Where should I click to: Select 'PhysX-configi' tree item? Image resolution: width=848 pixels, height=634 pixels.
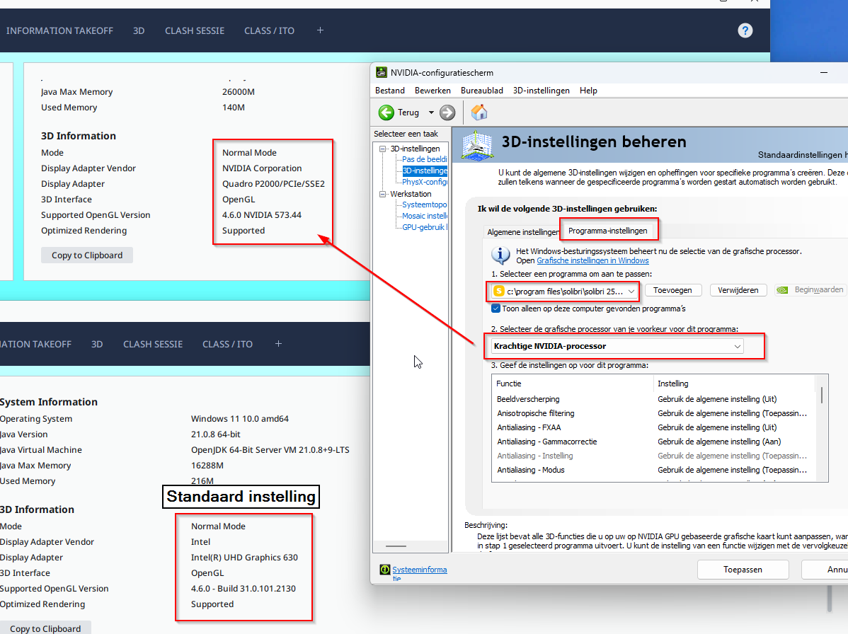click(x=425, y=182)
